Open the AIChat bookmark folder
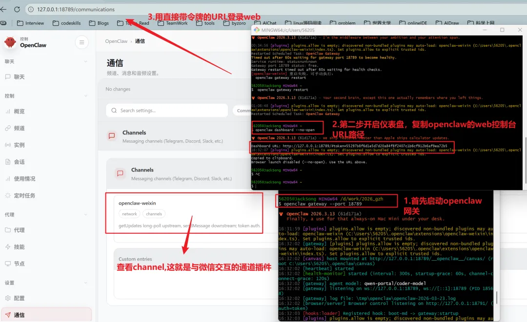Image resolution: width=527 pixels, height=322 pixels. tap(265, 23)
